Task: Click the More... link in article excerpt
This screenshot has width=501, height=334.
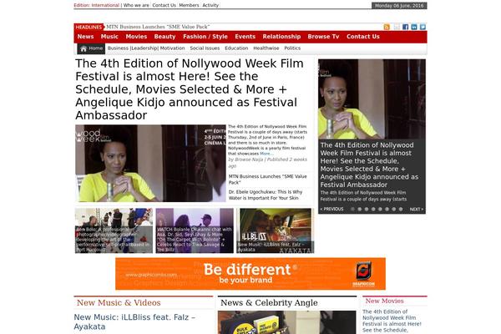Action: [267, 154]
